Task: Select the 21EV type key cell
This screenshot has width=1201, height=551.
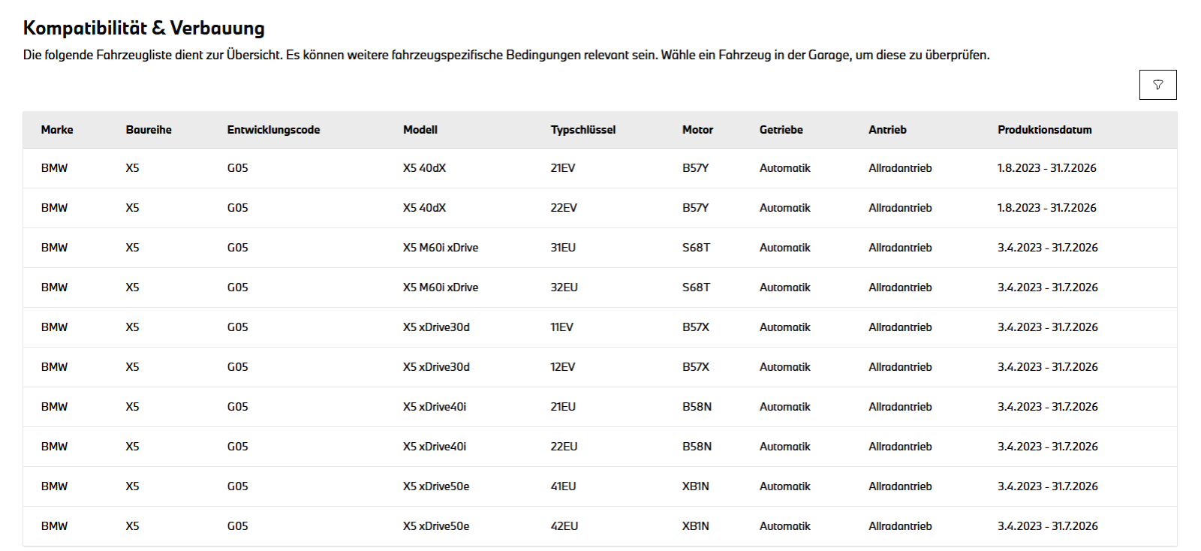Action: [563, 168]
